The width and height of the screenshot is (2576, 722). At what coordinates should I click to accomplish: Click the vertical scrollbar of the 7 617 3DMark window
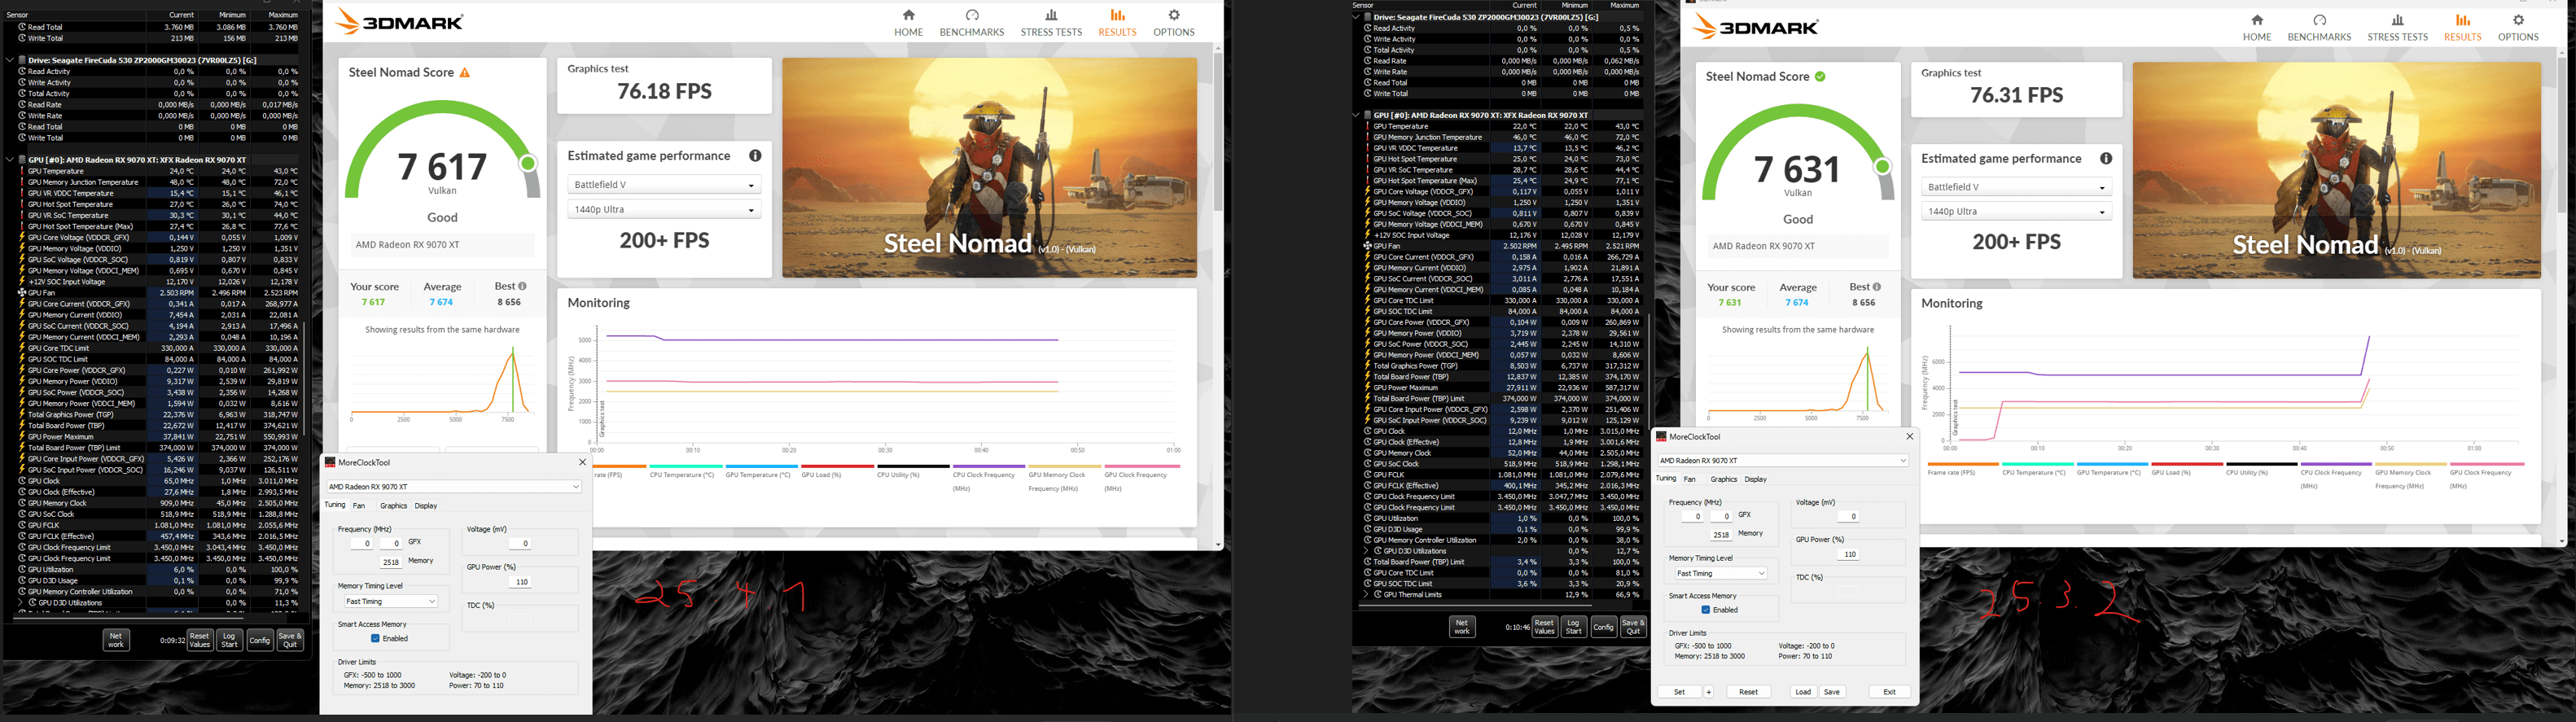click(x=1218, y=130)
